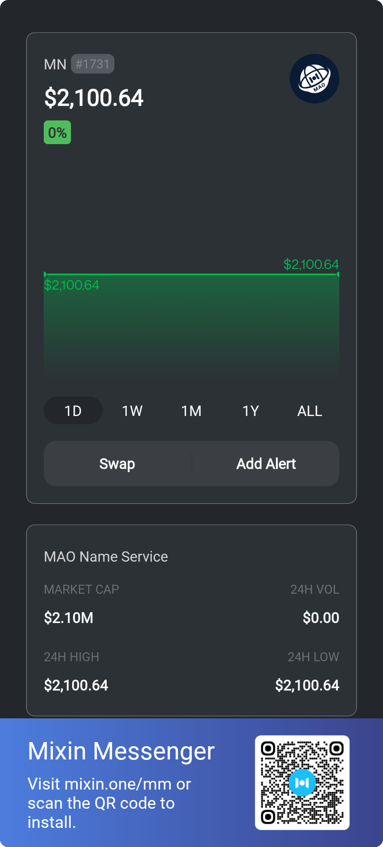
Task: Click the green 0% change badge
Action: [x=57, y=132]
